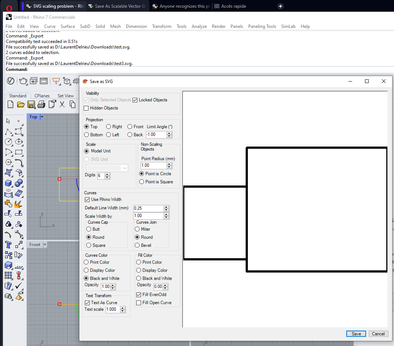Expand the Front viewport menu arrow

click(x=45, y=245)
